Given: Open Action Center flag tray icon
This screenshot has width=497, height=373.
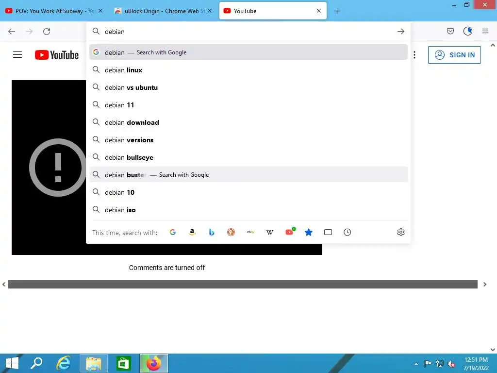Looking at the screenshot, I should (428, 364).
